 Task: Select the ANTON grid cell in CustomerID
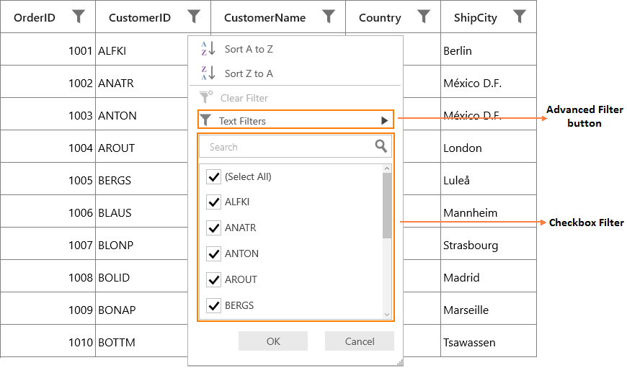pos(142,114)
